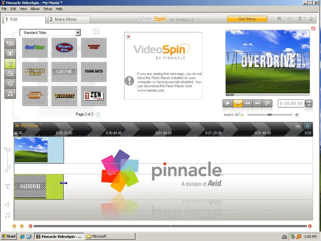Click the split clip razor icon on timeline
The width and height of the screenshot is (321, 241).
point(298,126)
